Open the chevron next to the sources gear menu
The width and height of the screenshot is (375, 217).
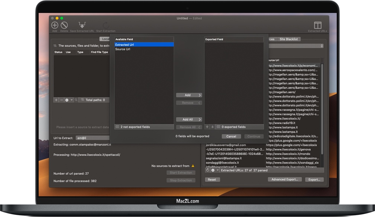pos(71,100)
